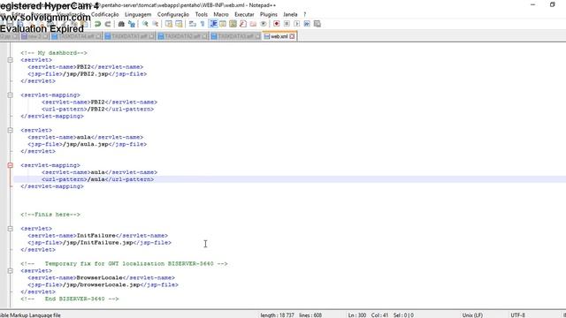Click the Ln : 300 status field
Screen dimensions: 566x318
(357, 315)
